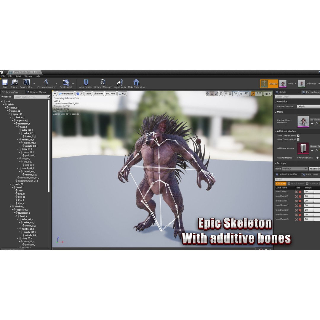Open viewport options arrow menu

coord(55,94)
